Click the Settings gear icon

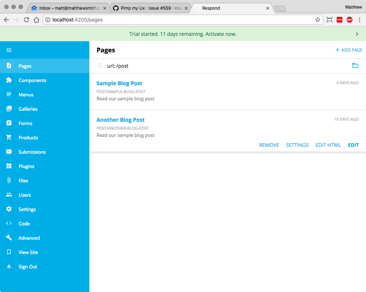click(x=9, y=209)
